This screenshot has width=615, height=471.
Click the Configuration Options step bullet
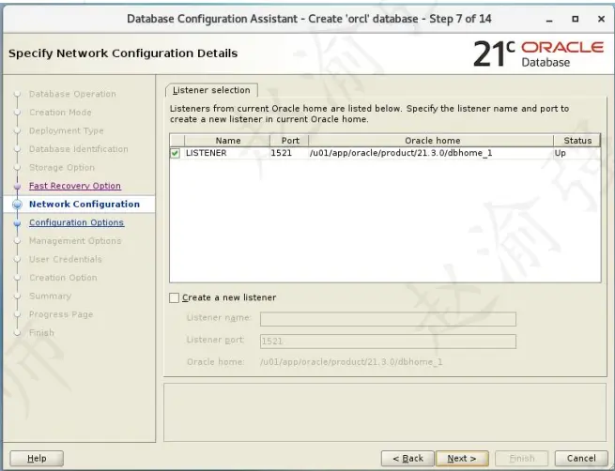tap(17, 223)
